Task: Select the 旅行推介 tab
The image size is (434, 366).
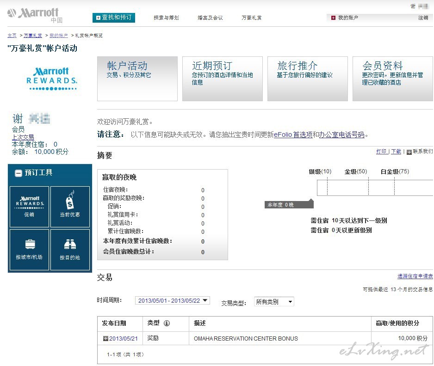Action: (308, 79)
